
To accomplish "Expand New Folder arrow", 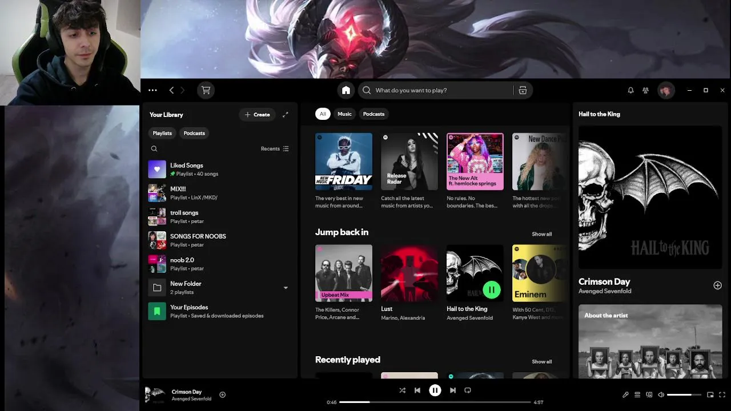I will pos(286,288).
